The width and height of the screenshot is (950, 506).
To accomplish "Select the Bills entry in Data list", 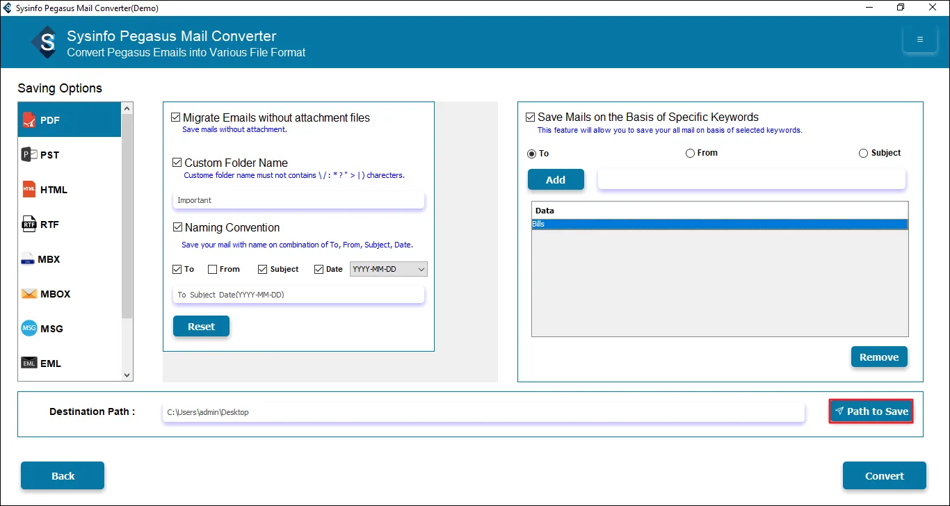I will (719, 225).
